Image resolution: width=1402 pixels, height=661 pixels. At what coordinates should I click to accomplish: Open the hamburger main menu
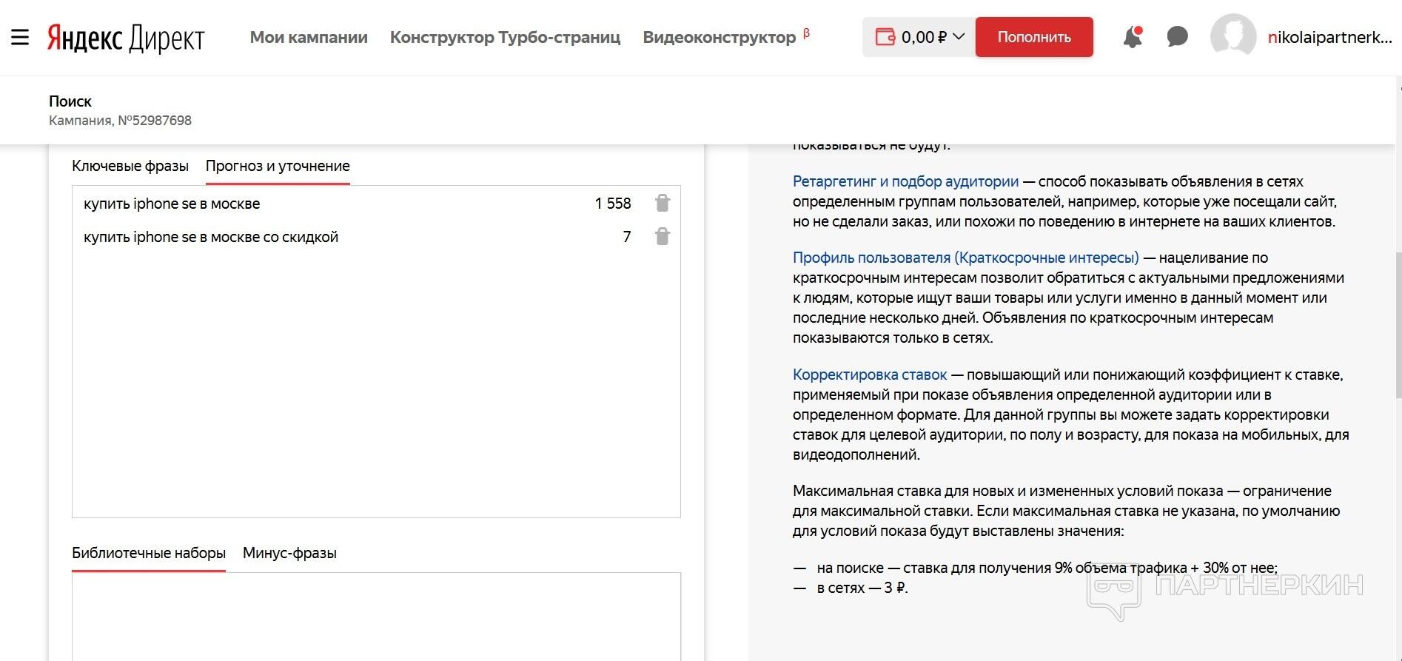coord(20,37)
